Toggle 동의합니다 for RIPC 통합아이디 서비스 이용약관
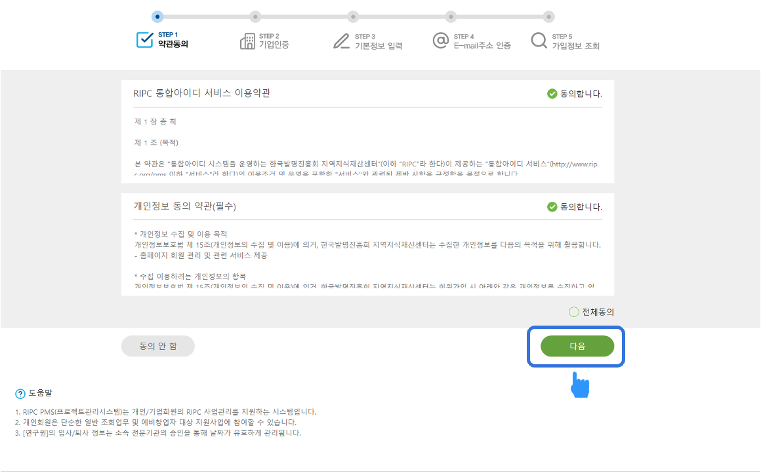Image resolution: width=761 pixels, height=473 pixels. pos(552,94)
